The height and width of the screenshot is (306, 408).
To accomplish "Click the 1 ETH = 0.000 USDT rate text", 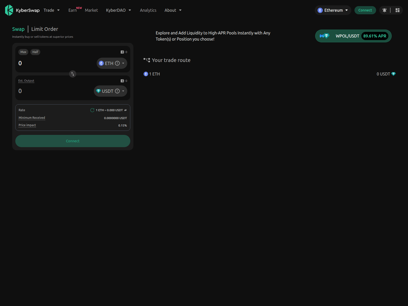I will (x=109, y=110).
